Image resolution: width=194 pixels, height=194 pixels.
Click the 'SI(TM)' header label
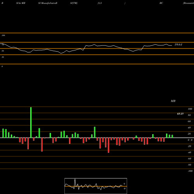click(74, 3)
